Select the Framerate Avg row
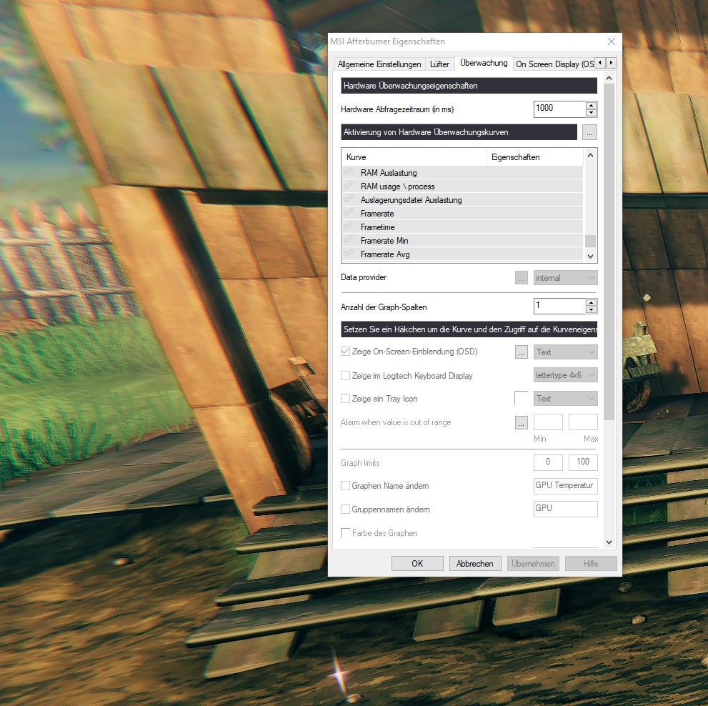 point(462,254)
